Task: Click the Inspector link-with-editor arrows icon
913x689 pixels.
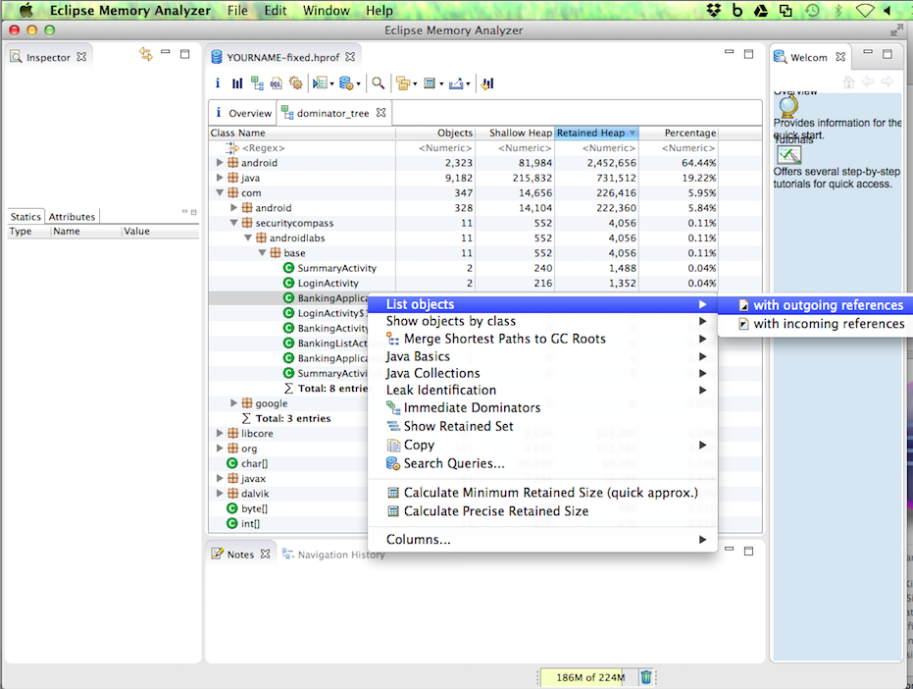Action: coord(146,55)
